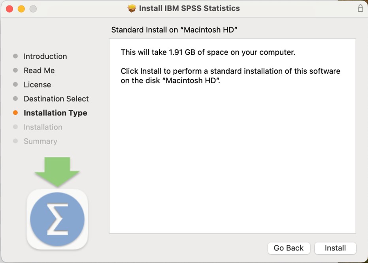The width and height of the screenshot is (368, 263).
Task: Click the Install button
Action: [335, 248]
